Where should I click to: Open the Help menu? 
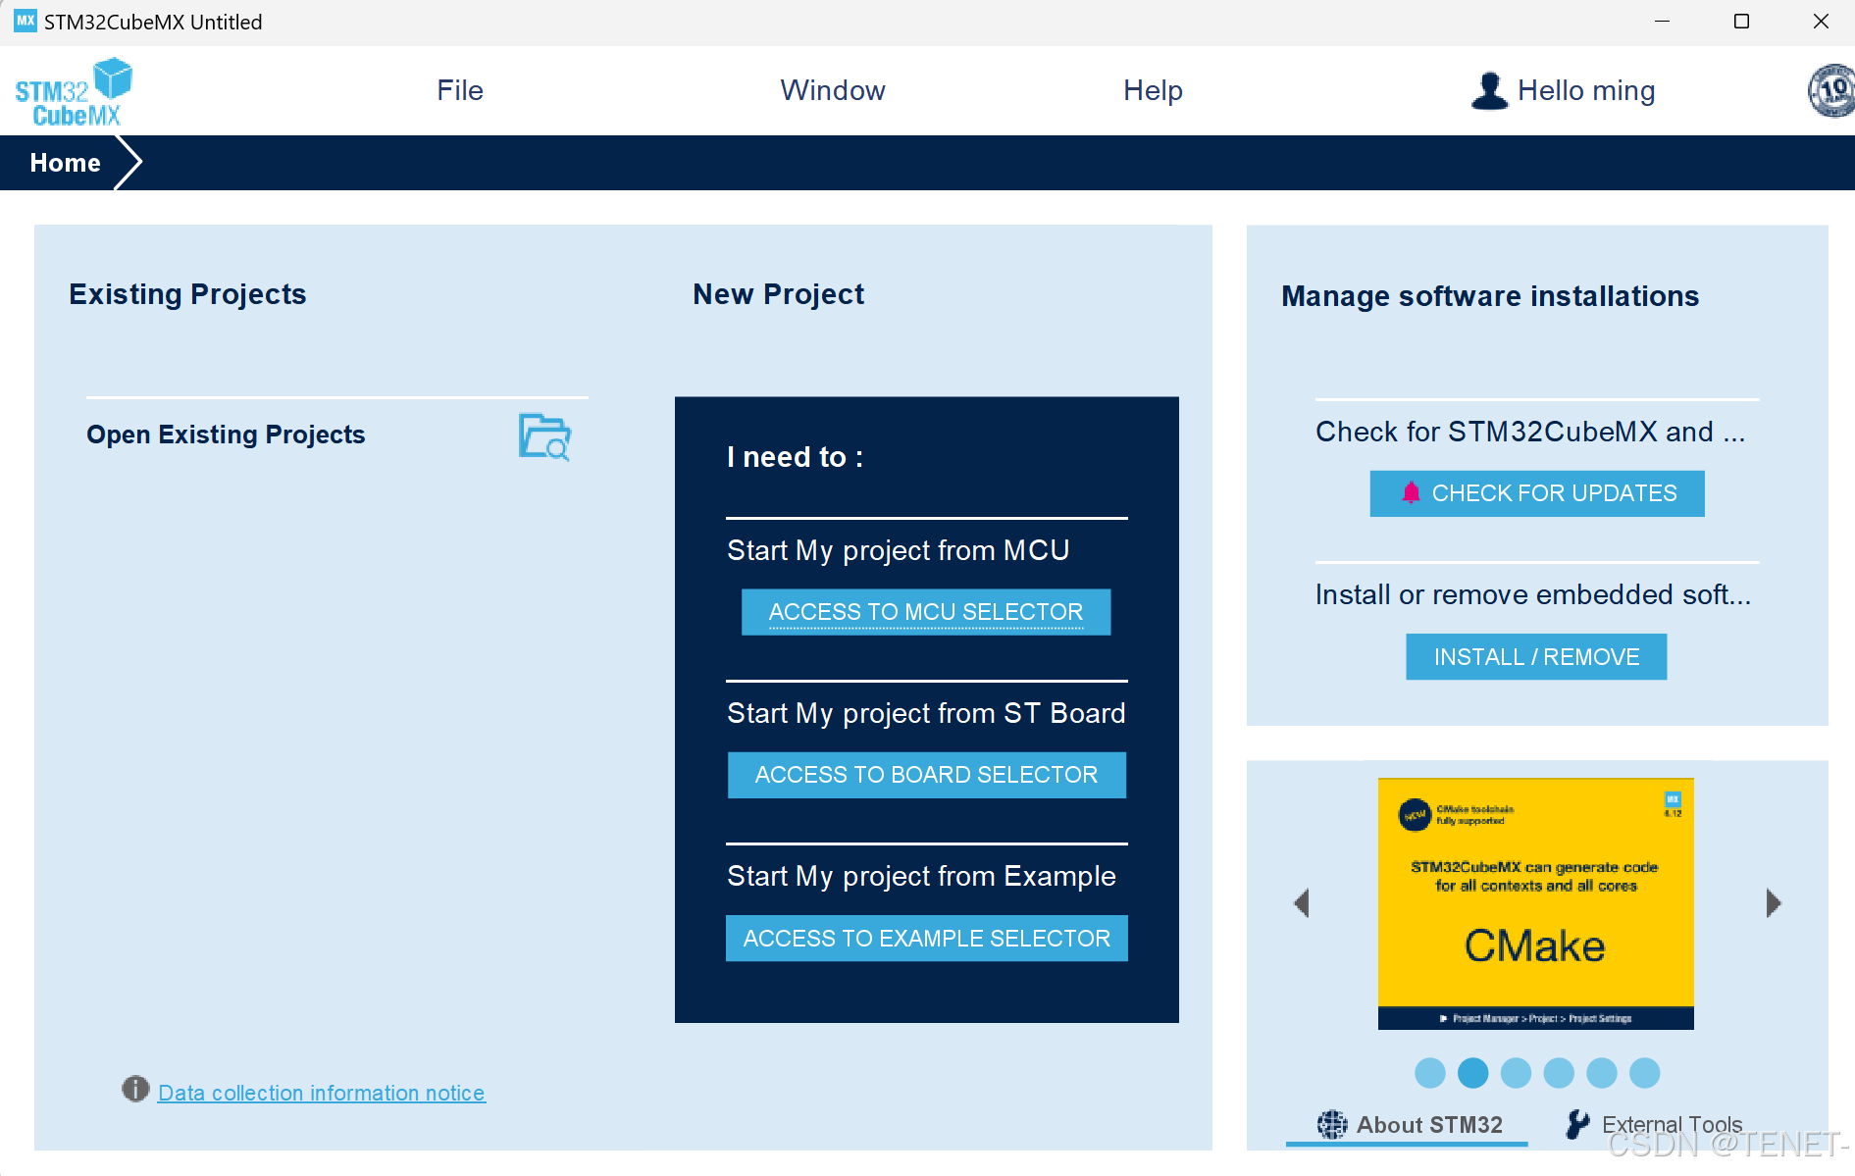pos(1153,90)
